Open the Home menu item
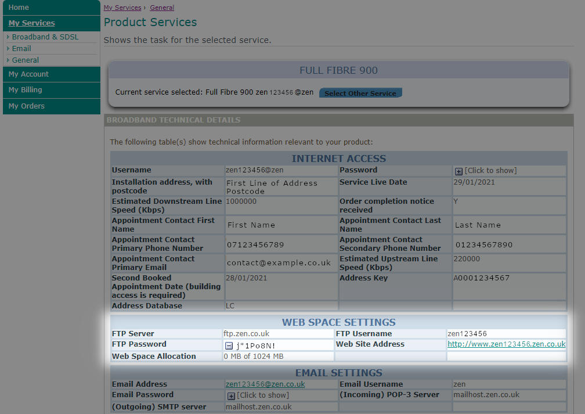 [x=52, y=8]
